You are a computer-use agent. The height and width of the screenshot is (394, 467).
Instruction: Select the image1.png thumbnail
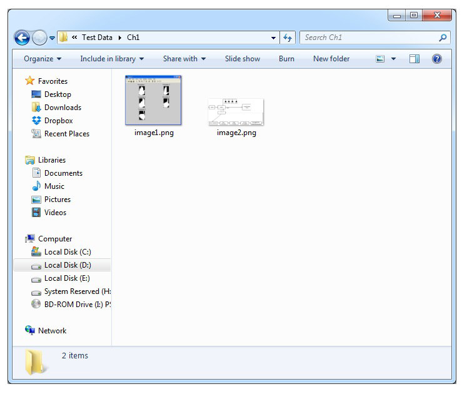click(153, 100)
